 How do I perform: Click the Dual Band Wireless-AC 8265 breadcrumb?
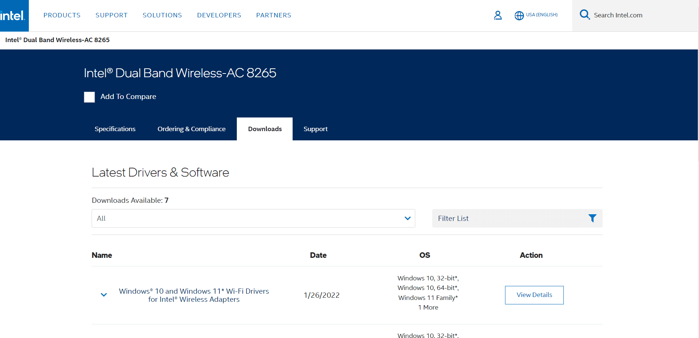tap(57, 40)
